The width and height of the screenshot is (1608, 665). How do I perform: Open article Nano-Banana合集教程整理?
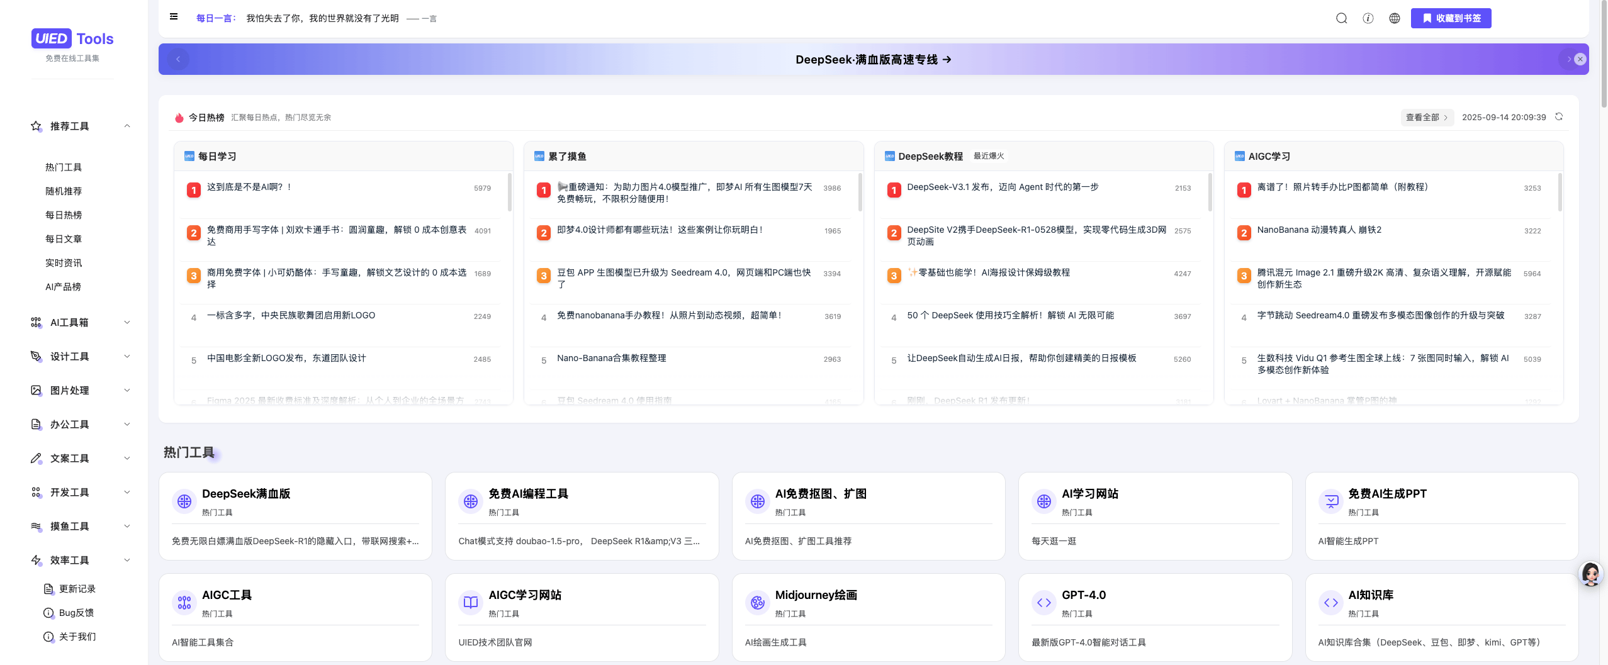pos(611,358)
